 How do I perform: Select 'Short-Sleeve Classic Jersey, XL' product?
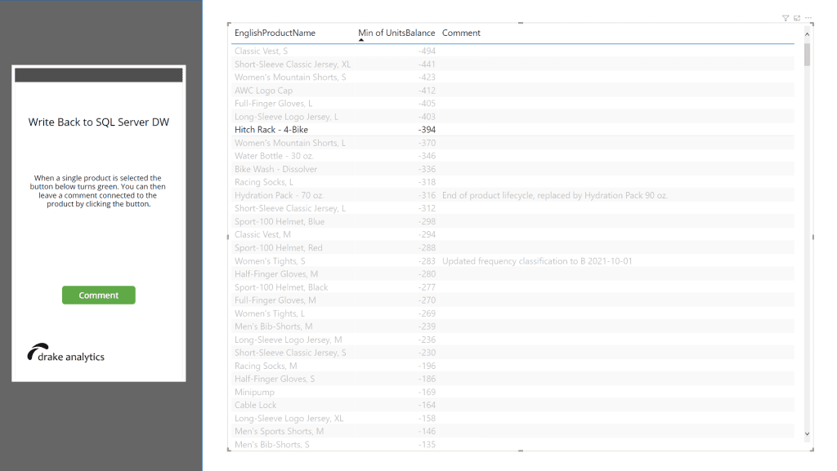293,64
